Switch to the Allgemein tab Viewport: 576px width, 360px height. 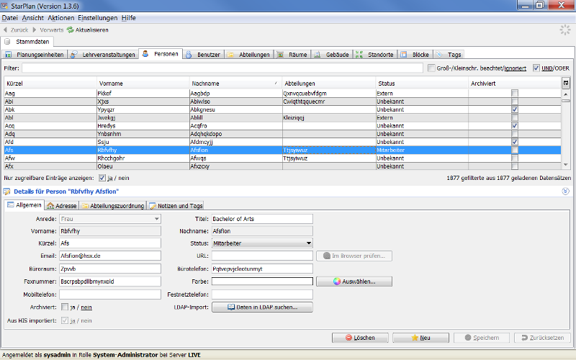click(x=24, y=205)
